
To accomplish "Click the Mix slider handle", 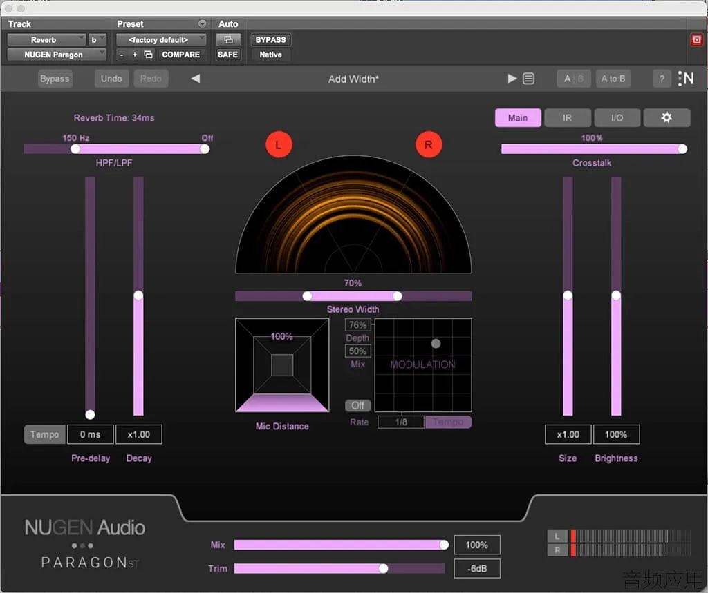I will (444, 545).
